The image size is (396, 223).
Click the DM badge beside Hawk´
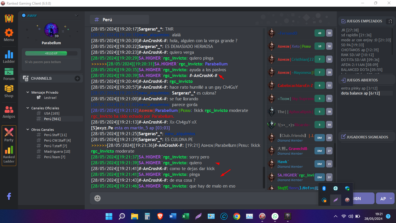[319, 164]
